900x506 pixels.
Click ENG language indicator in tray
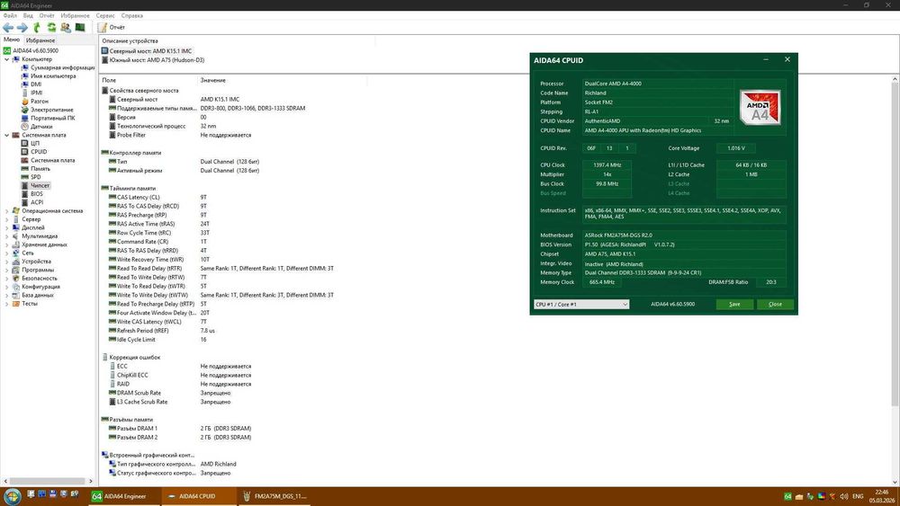pos(858,496)
